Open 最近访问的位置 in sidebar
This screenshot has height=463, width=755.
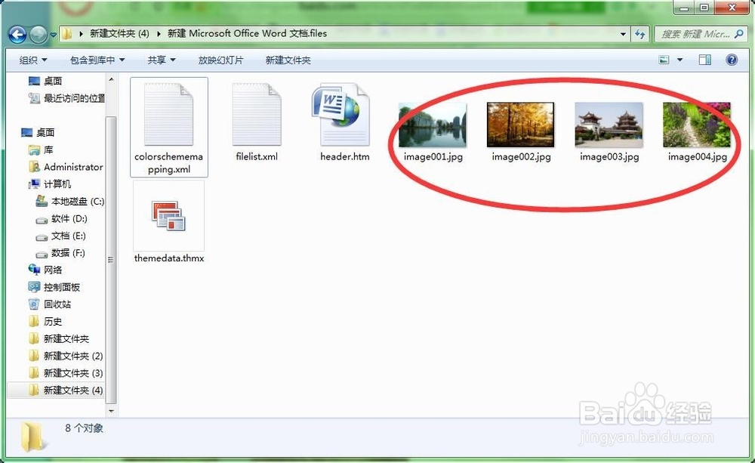(67, 98)
